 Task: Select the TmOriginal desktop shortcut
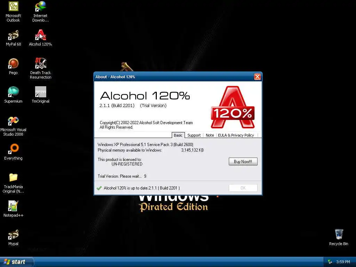(40, 95)
